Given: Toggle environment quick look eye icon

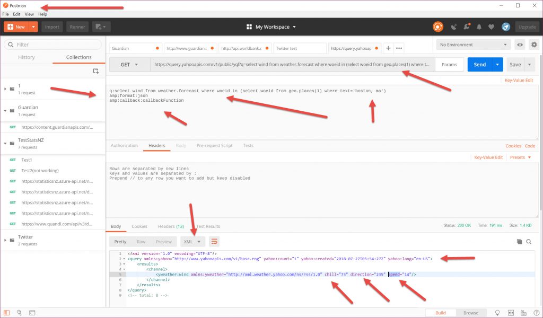Looking at the screenshot, I should point(520,45).
